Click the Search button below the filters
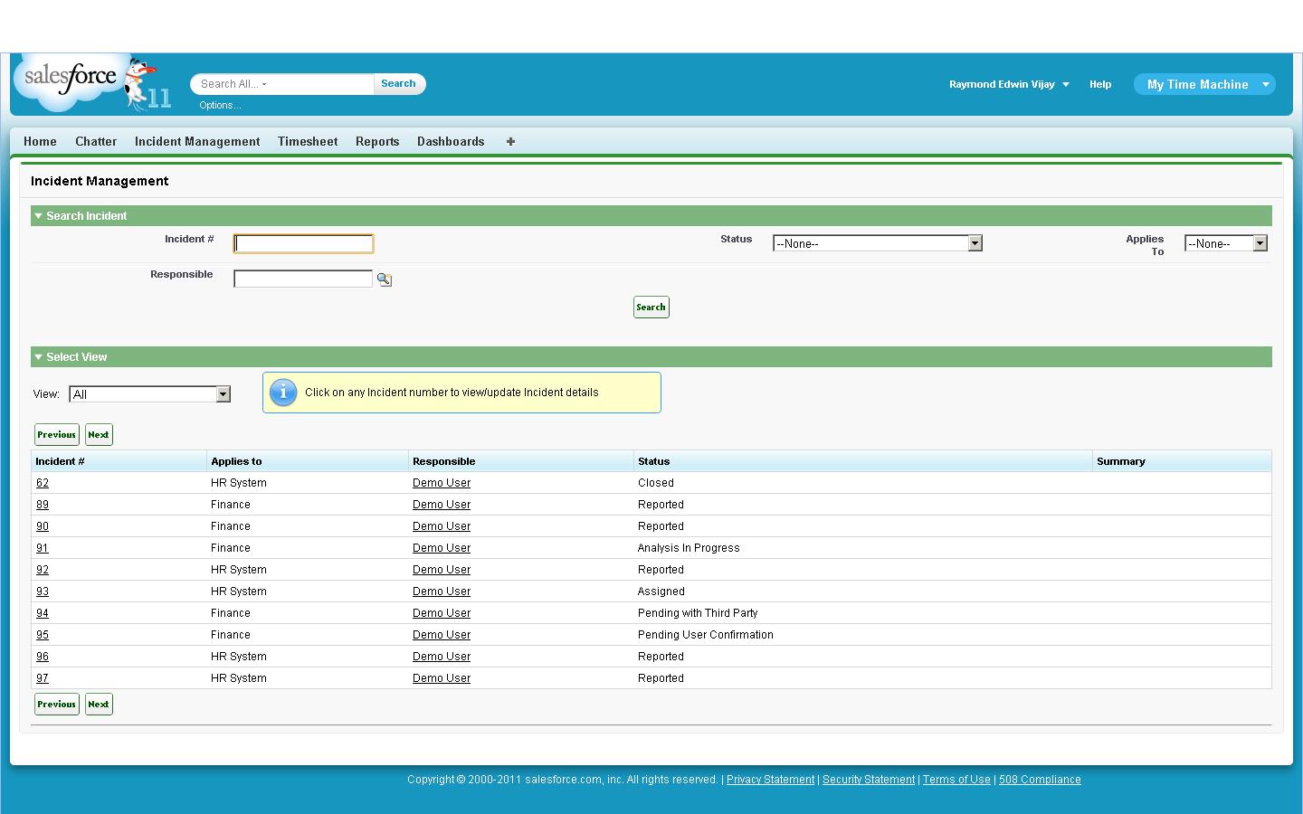1303x814 pixels. [651, 307]
